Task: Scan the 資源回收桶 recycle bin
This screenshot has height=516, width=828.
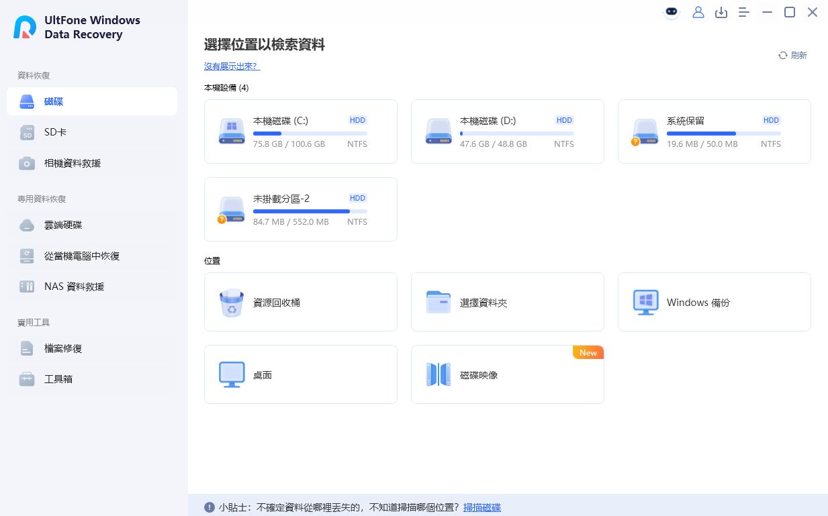Action: click(x=301, y=302)
